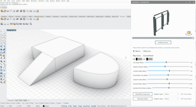This screenshot has height=107, width=196.
Task: Select the Ellipse tool in left sidebar
Action: click(4, 38)
